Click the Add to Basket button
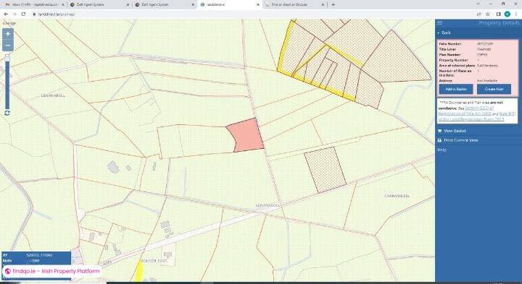The image size is (522, 284). click(456, 89)
